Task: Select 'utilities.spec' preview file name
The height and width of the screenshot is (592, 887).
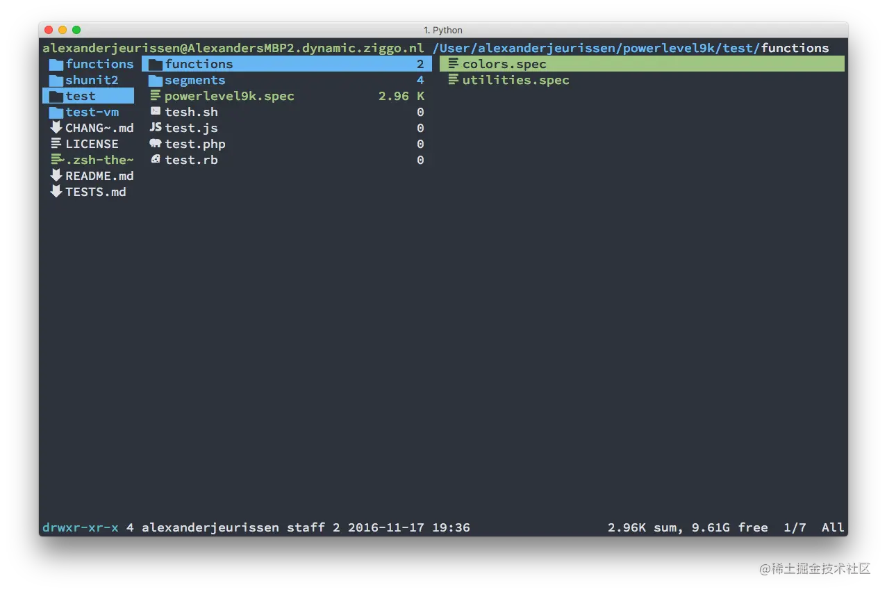Action: (x=516, y=80)
